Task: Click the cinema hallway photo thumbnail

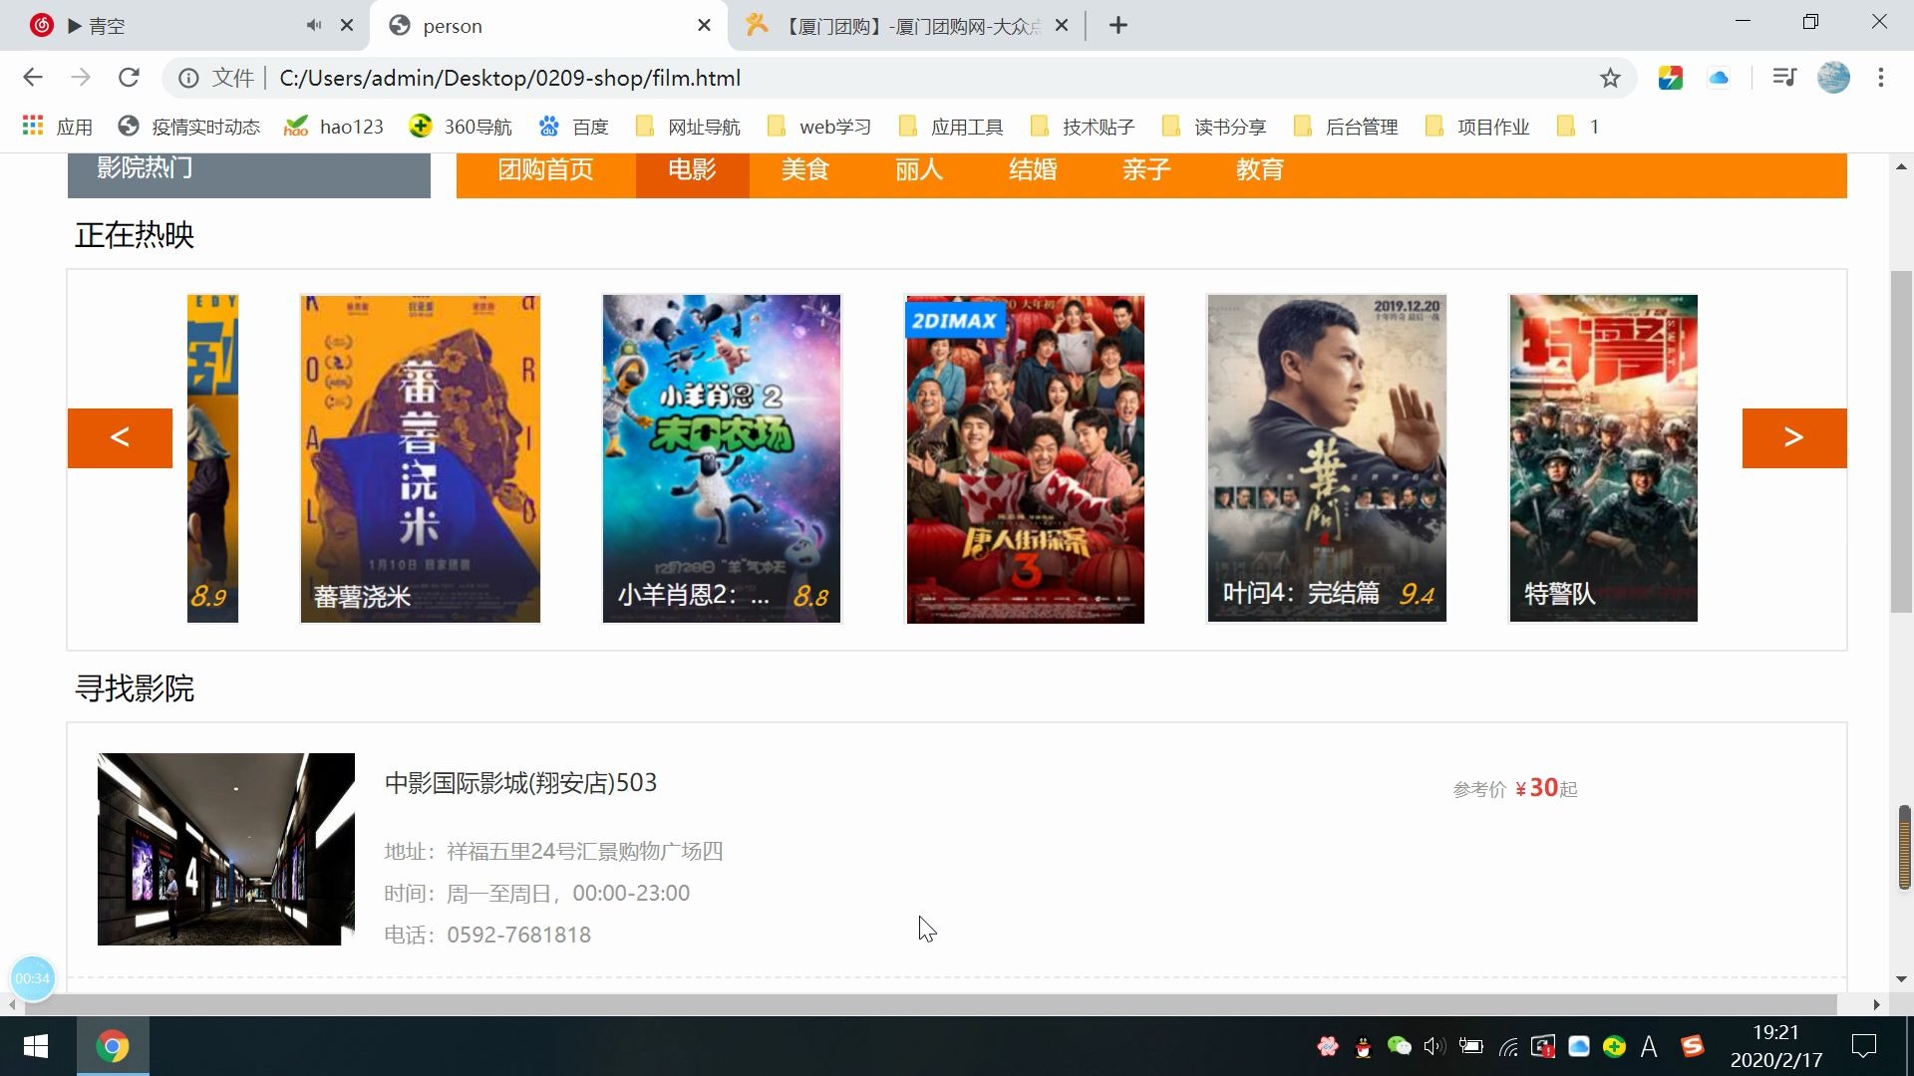Action: pos(226,849)
